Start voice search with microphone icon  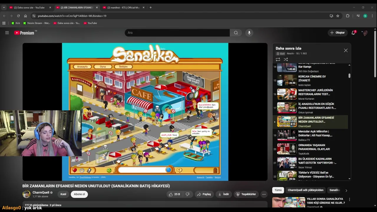coord(249,33)
